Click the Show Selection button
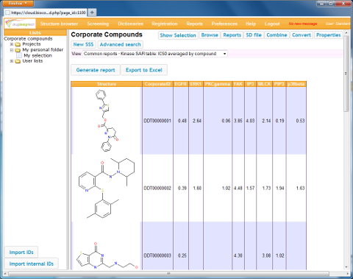This screenshot has height=279, width=353. point(178,35)
